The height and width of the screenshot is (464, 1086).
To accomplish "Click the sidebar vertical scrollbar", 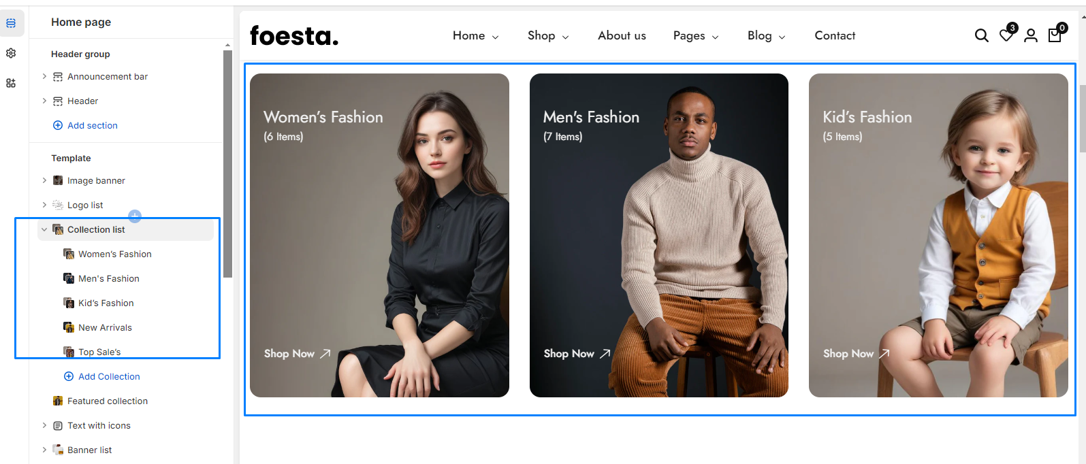I will point(227,163).
